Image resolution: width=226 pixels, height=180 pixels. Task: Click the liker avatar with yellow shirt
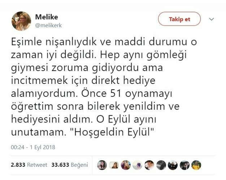[196, 165]
